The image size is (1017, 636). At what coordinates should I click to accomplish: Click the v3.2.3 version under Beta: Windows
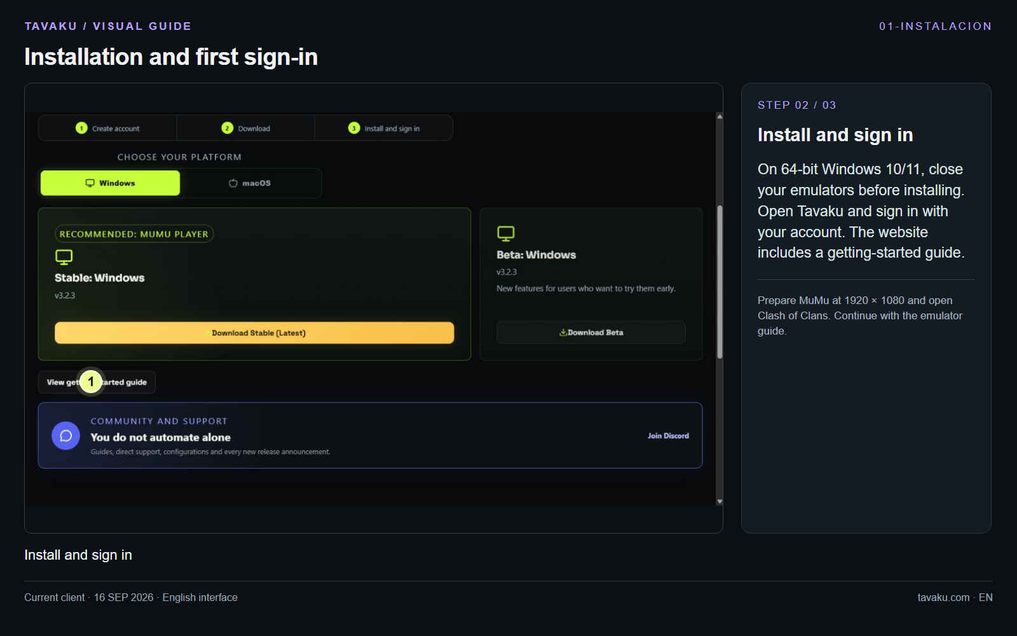[x=507, y=272]
